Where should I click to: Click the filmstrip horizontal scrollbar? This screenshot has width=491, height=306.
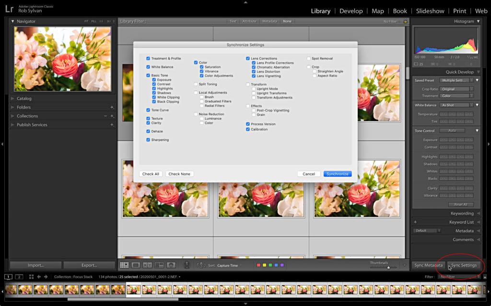pos(123,299)
